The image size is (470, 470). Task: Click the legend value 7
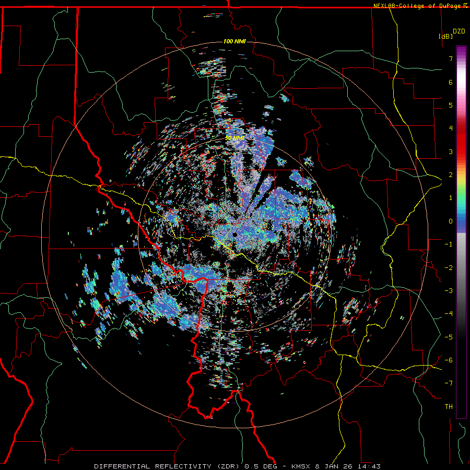451,58
